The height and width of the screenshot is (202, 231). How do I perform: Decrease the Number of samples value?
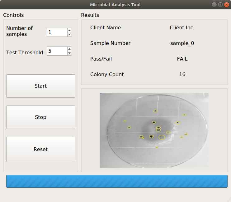click(69, 34)
